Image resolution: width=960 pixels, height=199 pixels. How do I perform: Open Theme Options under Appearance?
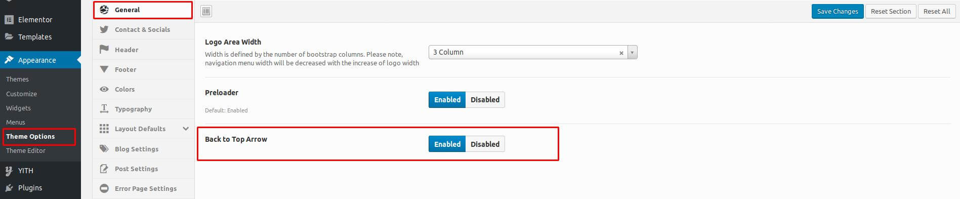coord(30,137)
